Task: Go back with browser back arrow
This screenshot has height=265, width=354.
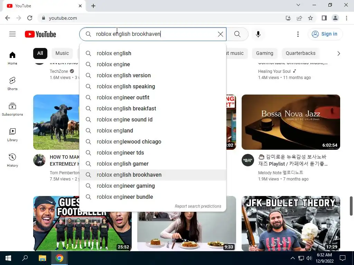Action: point(8,18)
